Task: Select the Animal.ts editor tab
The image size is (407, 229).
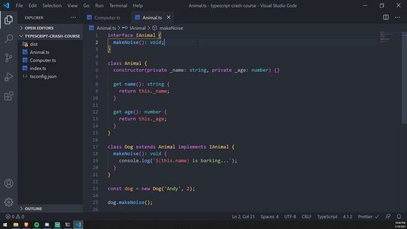Action: click(153, 18)
